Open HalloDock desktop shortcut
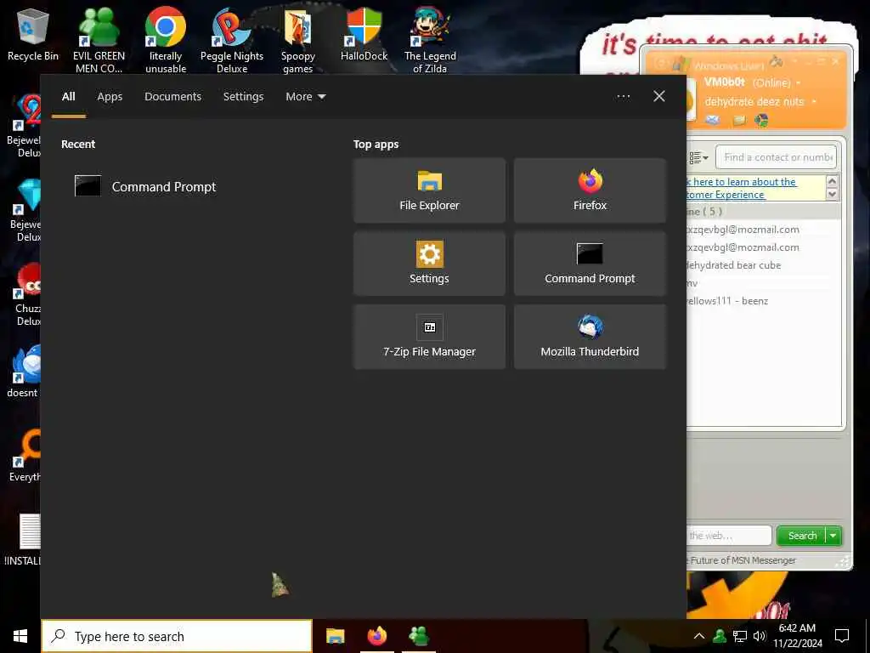Screen dimensions: 870x653 point(364,35)
